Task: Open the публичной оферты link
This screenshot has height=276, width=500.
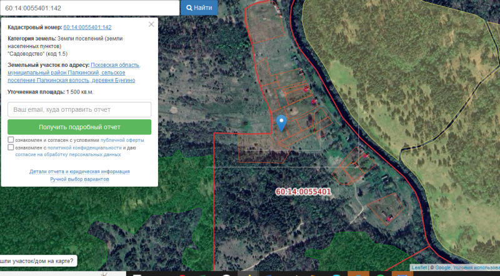Action: 122,140
